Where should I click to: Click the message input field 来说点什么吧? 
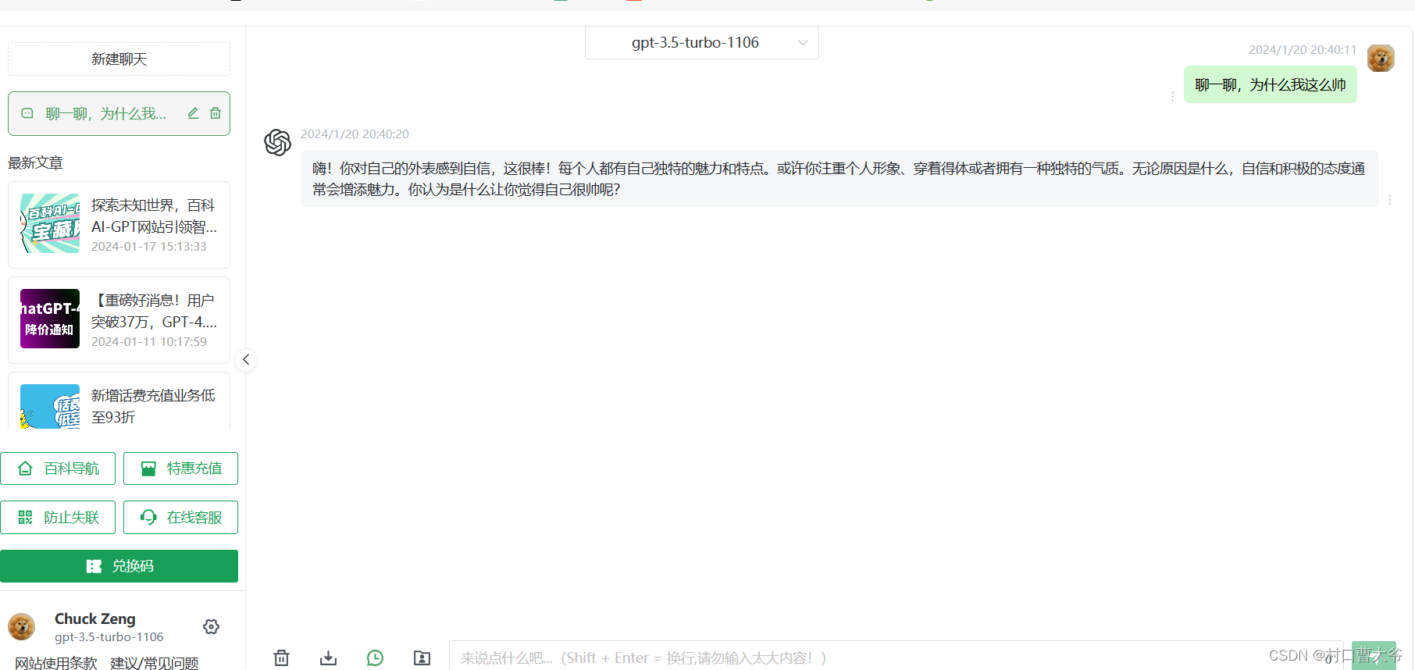(896, 658)
